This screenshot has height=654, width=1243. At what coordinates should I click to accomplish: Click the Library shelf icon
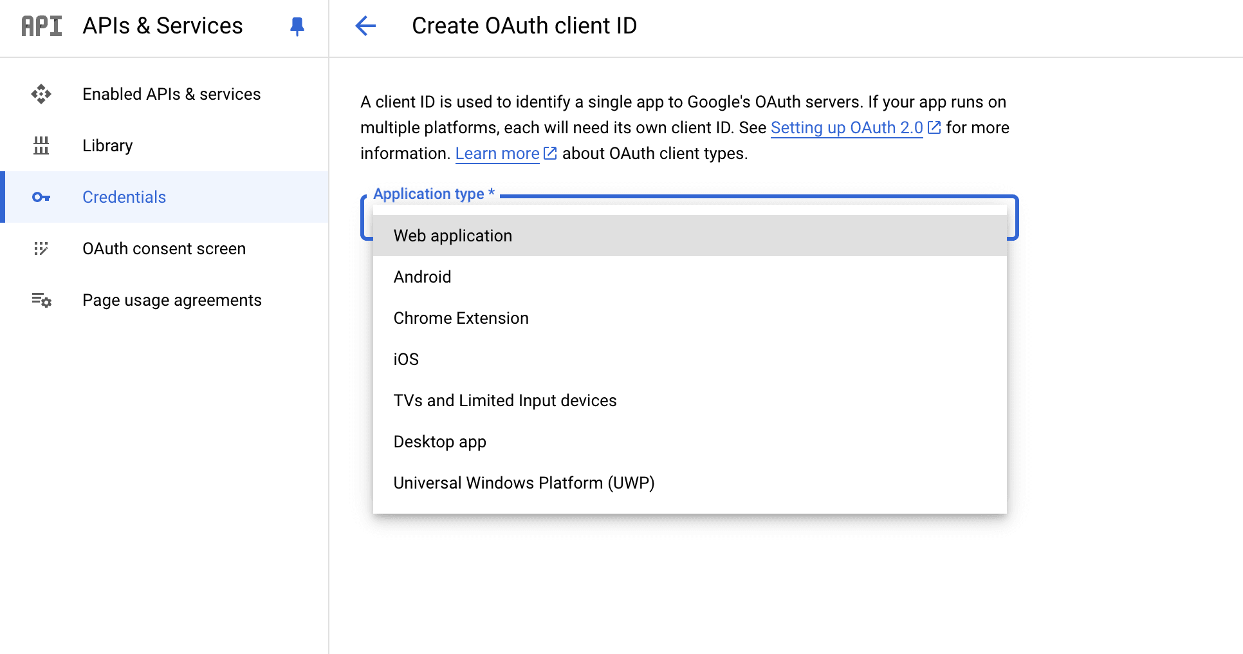click(x=41, y=145)
